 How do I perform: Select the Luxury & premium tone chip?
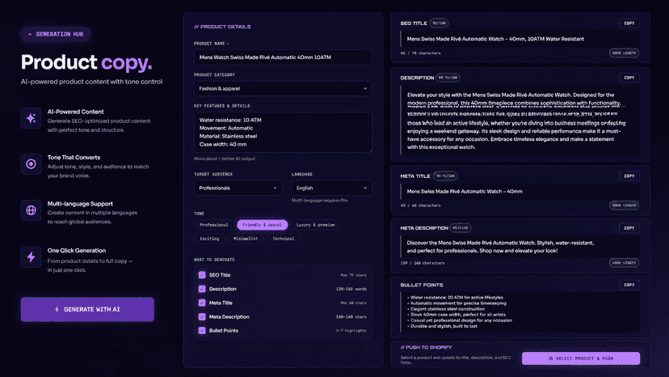pos(315,225)
